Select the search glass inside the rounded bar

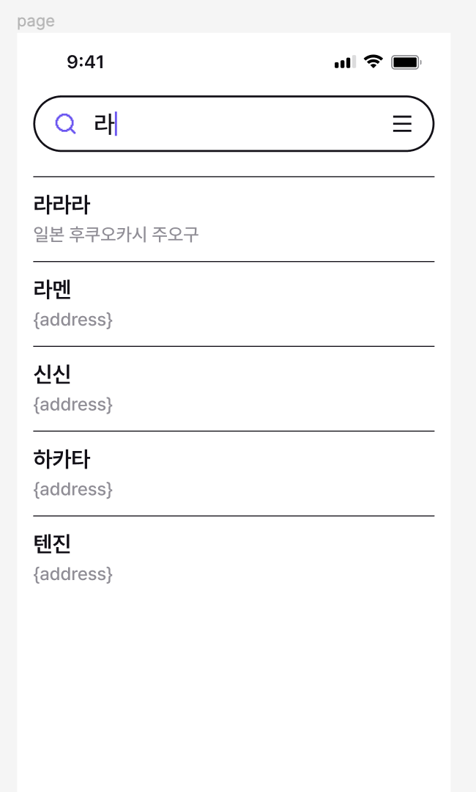(66, 123)
